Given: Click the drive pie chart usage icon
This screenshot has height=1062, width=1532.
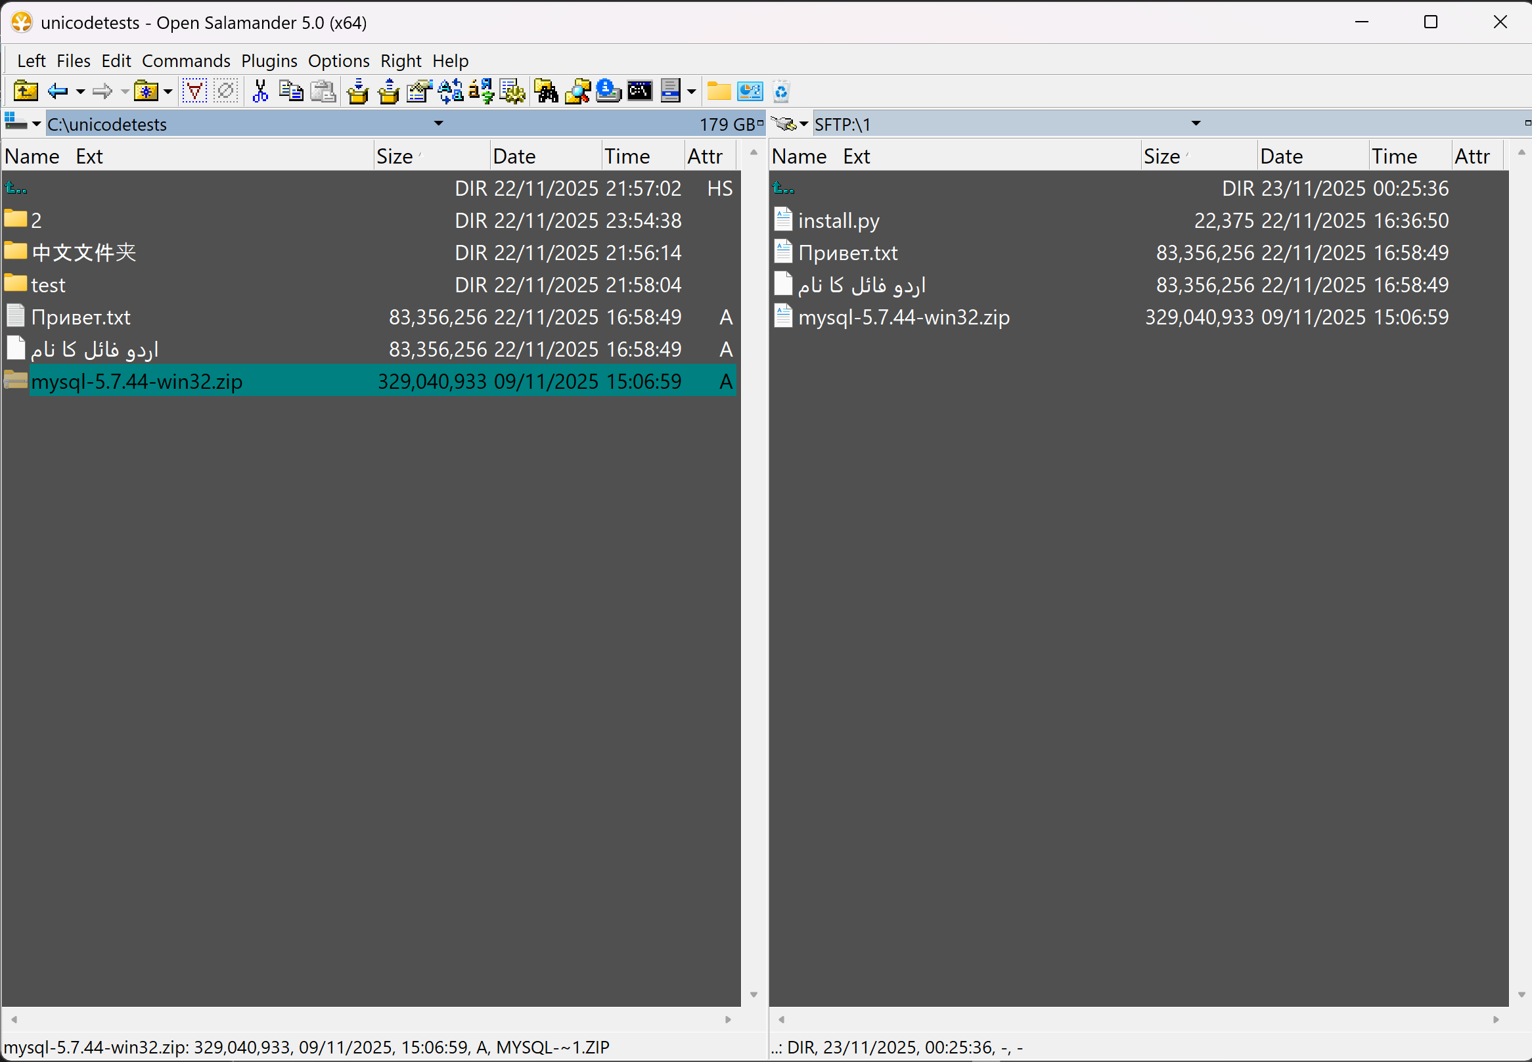Looking at the screenshot, I should point(750,91).
